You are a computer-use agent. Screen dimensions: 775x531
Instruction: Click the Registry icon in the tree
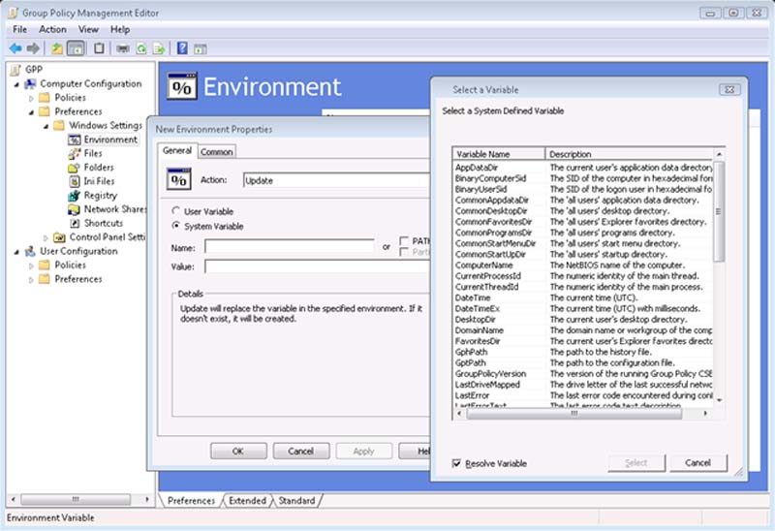pos(75,196)
